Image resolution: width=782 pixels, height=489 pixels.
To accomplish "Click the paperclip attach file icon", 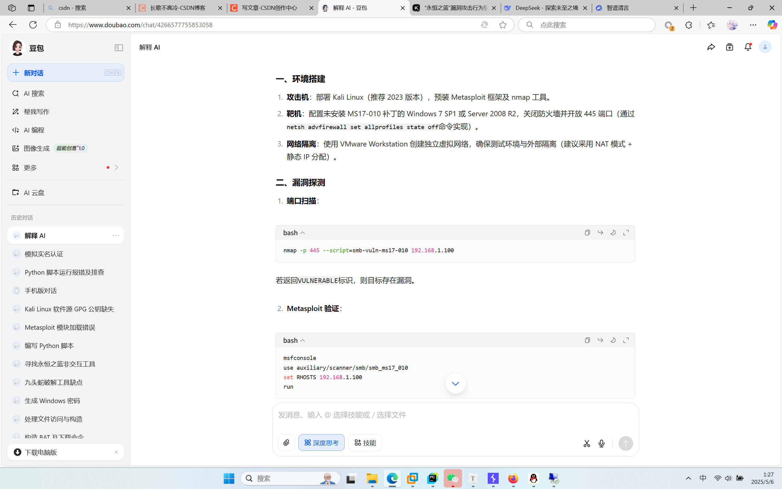I will click(286, 443).
